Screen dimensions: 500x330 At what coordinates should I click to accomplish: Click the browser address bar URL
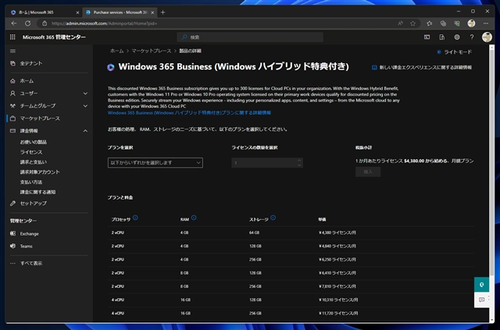click(x=104, y=23)
